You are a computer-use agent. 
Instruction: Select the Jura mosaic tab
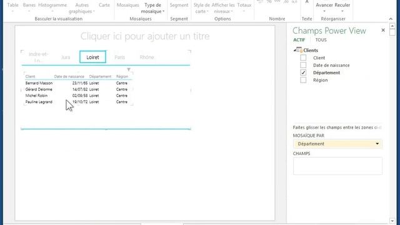point(66,57)
